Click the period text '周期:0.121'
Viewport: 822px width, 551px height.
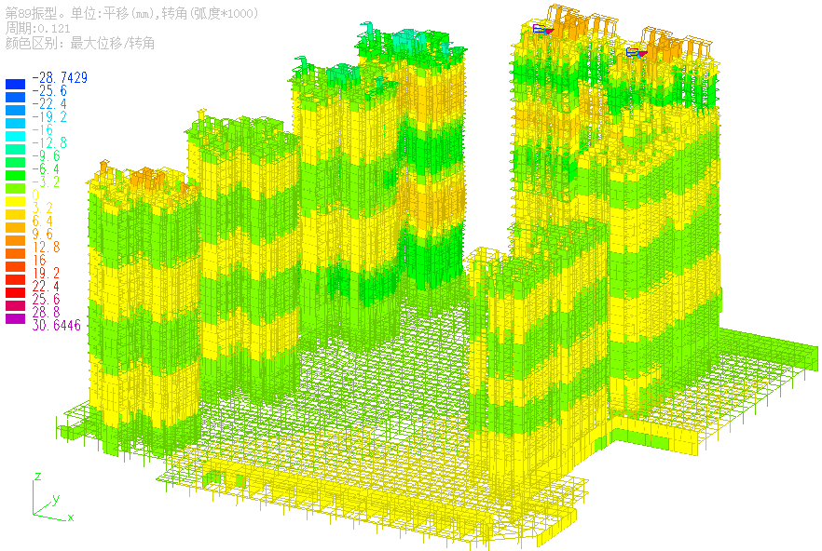[x=37, y=28]
